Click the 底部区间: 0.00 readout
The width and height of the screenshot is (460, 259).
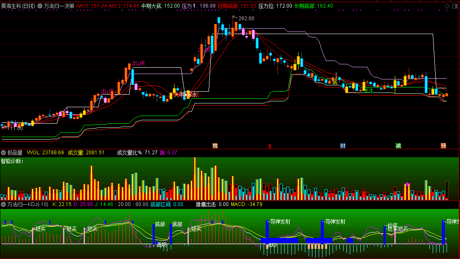click(167, 204)
